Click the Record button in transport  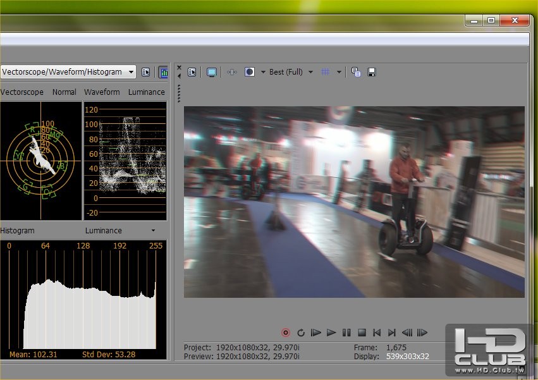pyautogui.click(x=286, y=333)
